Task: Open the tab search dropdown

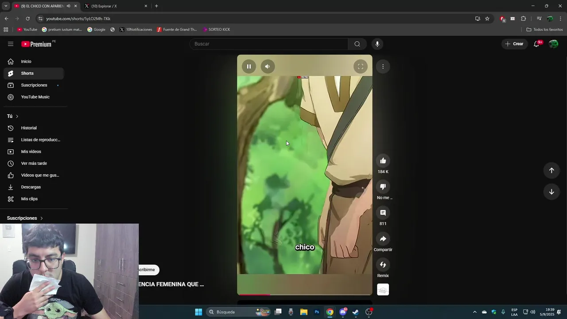Action: coord(6,6)
